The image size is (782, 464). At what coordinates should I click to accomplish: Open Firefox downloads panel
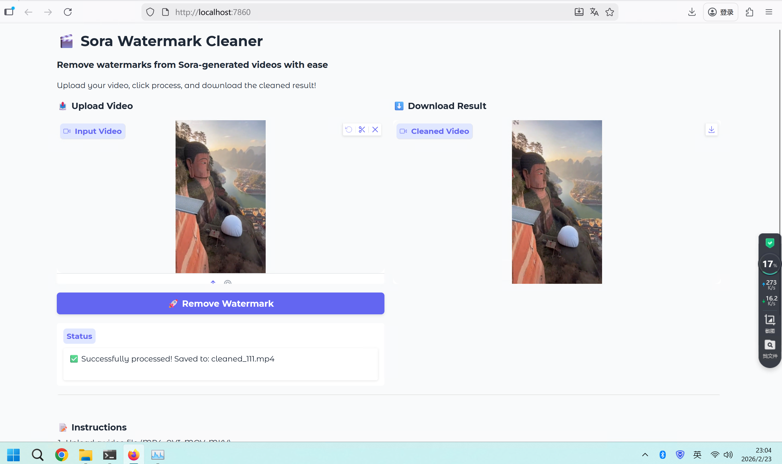(x=692, y=12)
